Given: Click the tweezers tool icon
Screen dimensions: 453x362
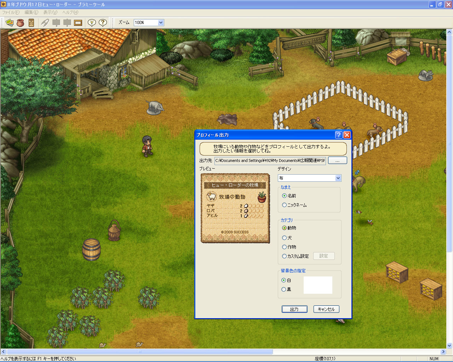Looking at the screenshot, I should tap(45, 23).
